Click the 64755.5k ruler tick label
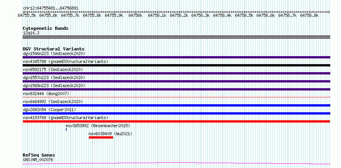The height and width of the screenshot is (168, 341). point(27,15)
